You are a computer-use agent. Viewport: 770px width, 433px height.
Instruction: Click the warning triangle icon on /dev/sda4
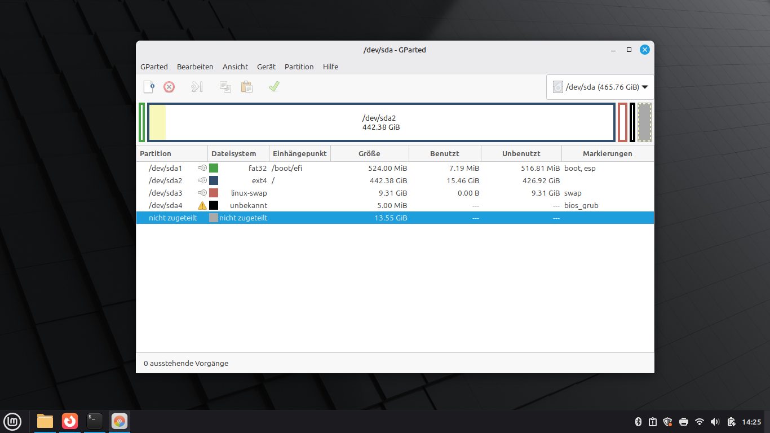(202, 205)
